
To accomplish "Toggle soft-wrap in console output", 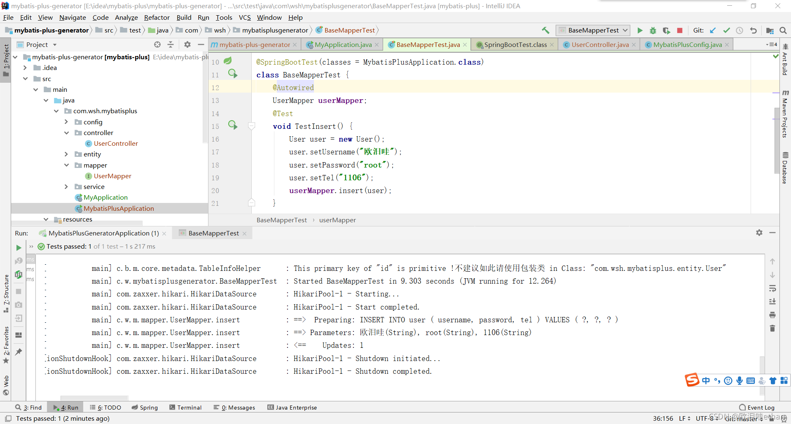I will tap(772, 288).
